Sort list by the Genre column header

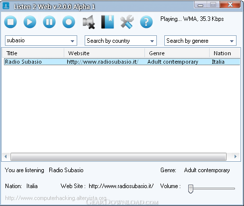[x=177, y=53]
